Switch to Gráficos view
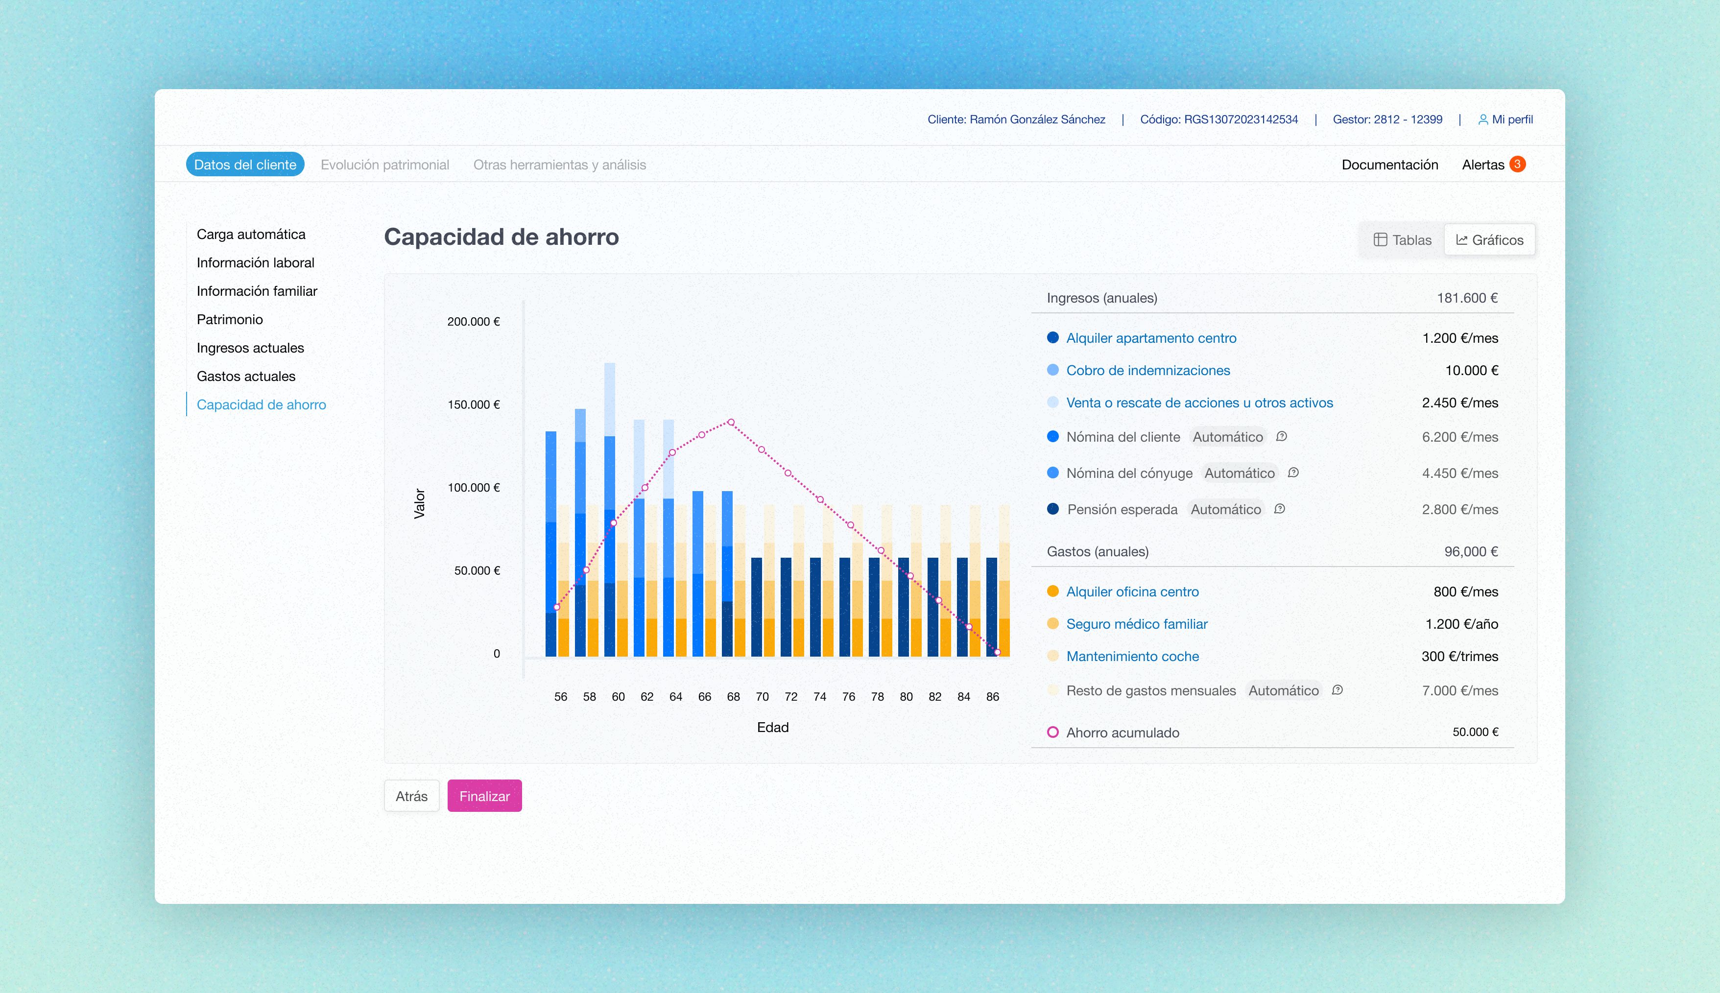 click(x=1489, y=240)
